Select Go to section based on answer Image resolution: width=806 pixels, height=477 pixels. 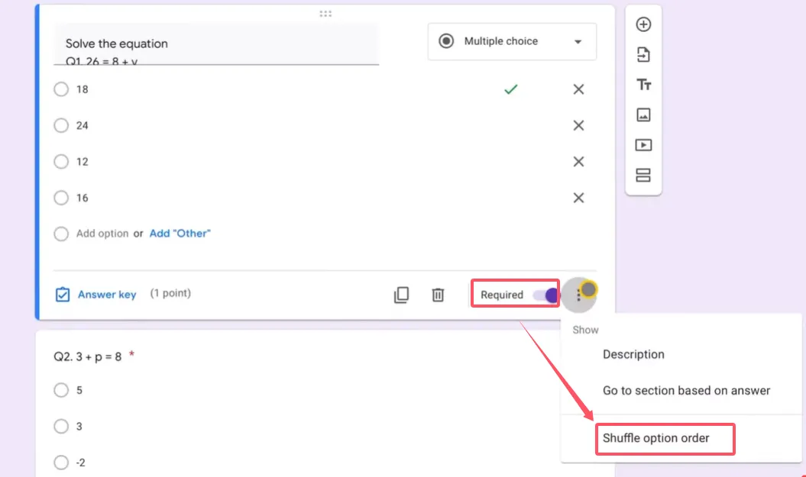pos(686,390)
